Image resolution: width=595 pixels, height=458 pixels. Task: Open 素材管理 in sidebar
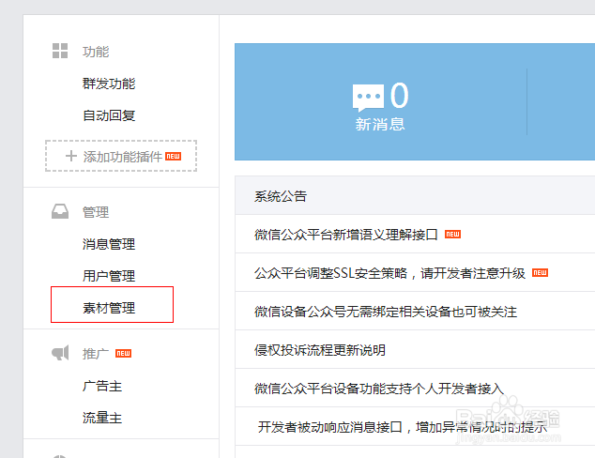pos(109,308)
